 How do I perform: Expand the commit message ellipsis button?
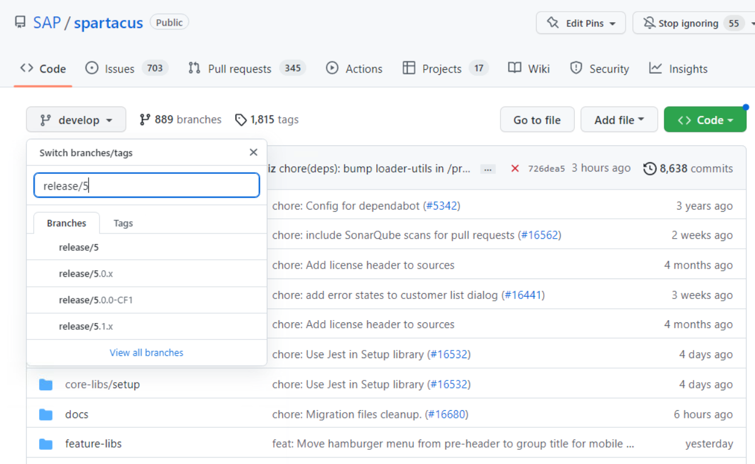point(488,169)
